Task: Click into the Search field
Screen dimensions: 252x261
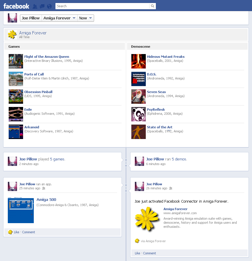Action: [102, 6]
